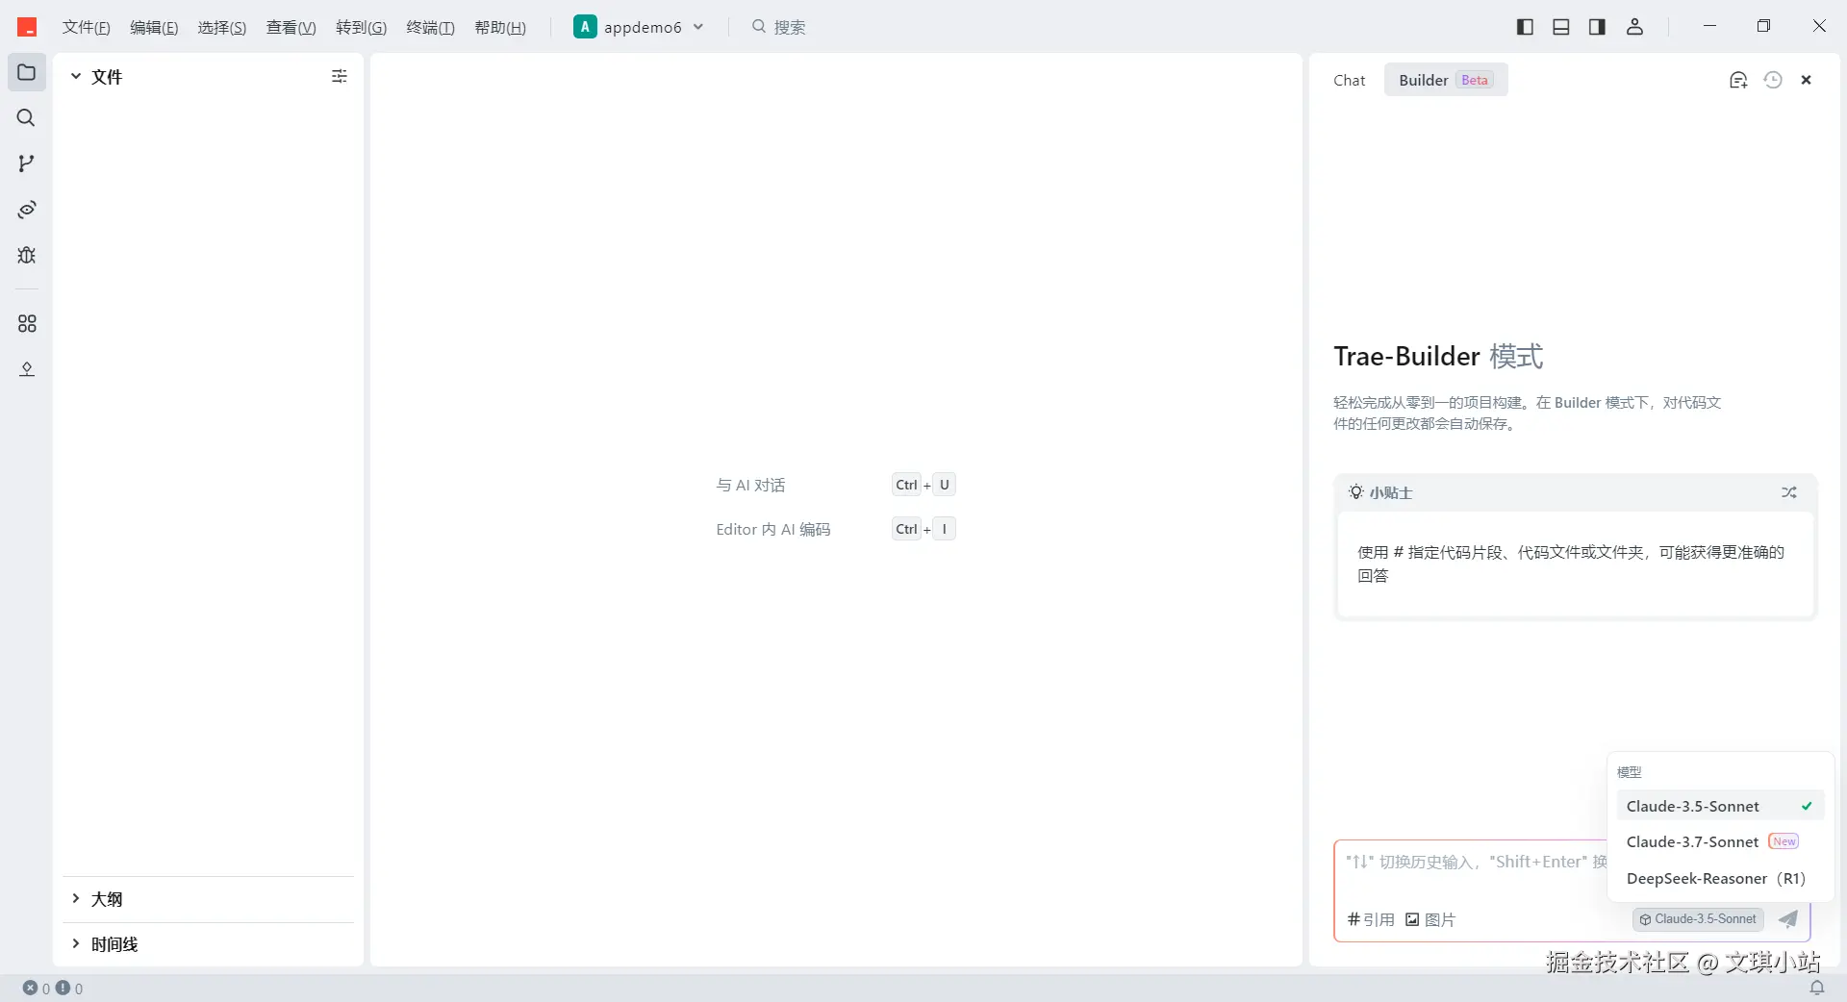1847x1002 pixels.
Task: Shuffle to another tip in 小贴士
Action: tap(1789, 492)
